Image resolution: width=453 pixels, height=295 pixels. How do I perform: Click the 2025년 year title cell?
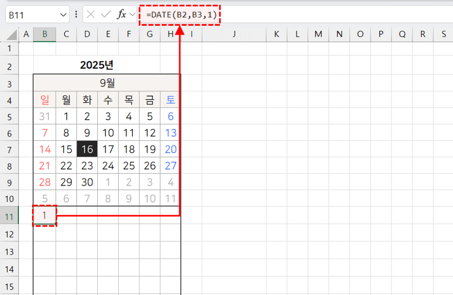click(x=97, y=65)
